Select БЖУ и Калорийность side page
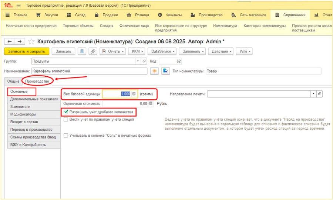Screen dimensions: 333x200 coord(34,145)
